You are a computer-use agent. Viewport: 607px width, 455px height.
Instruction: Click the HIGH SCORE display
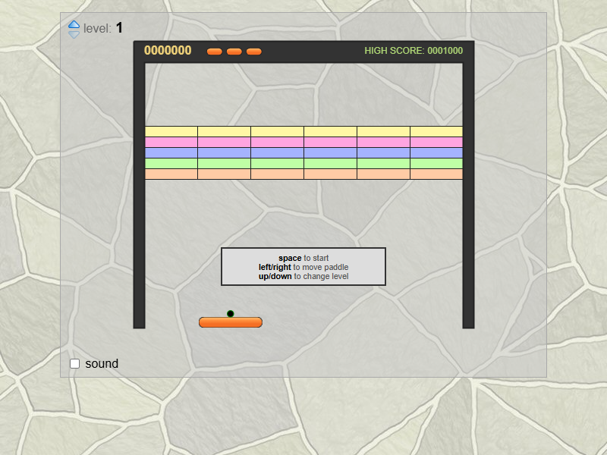point(414,51)
